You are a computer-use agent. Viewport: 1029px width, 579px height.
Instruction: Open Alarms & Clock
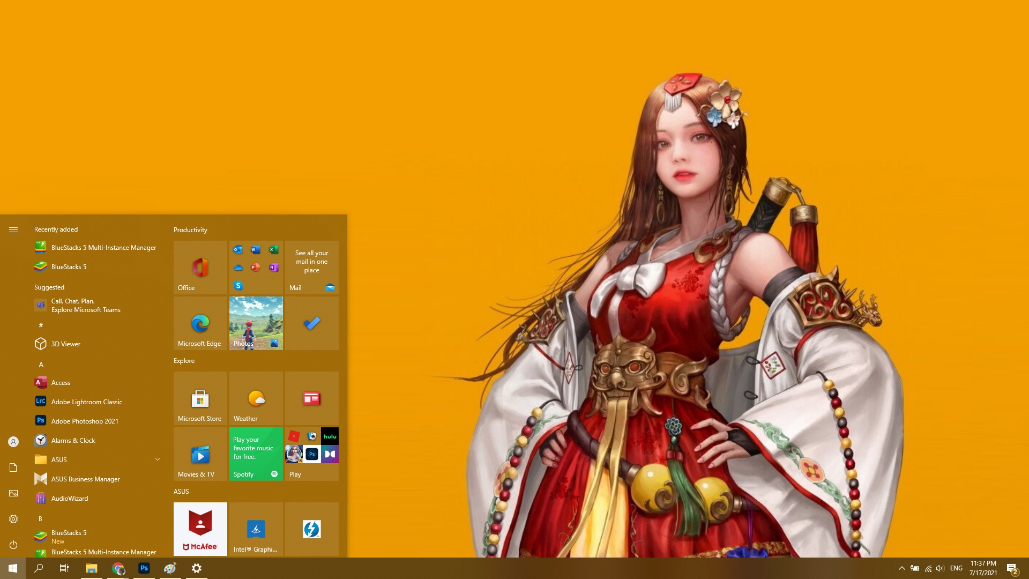pyautogui.click(x=98, y=441)
